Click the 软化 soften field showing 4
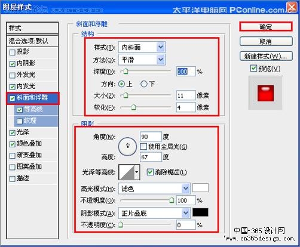Image resolution: width=300 pixels, height=247 pixels. tap(186, 107)
